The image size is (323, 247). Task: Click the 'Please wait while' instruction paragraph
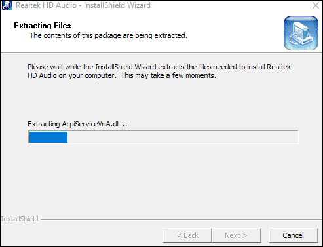point(159,71)
